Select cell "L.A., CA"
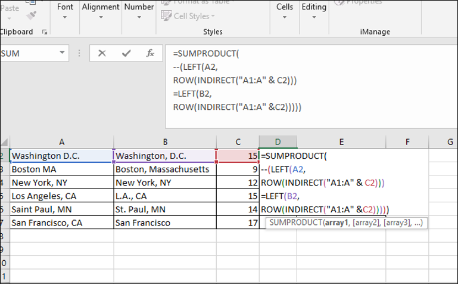 point(165,196)
